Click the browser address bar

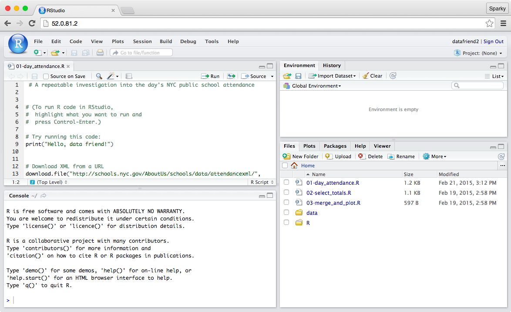tap(267, 24)
